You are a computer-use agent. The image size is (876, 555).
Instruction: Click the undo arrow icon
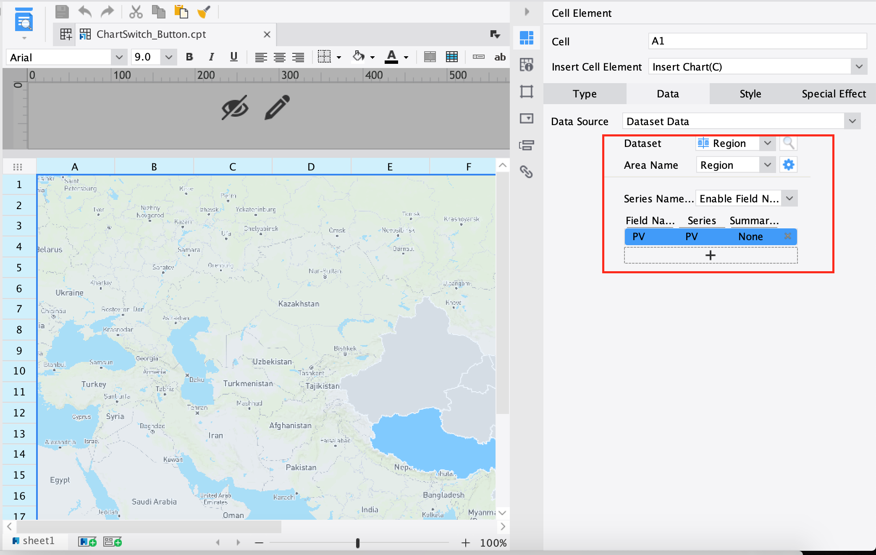pos(85,12)
